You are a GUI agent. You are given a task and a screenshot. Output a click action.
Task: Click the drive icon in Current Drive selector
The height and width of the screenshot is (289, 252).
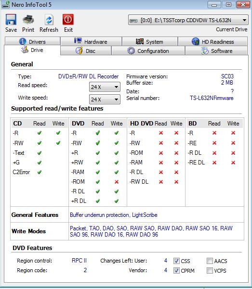tap(133, 21)
